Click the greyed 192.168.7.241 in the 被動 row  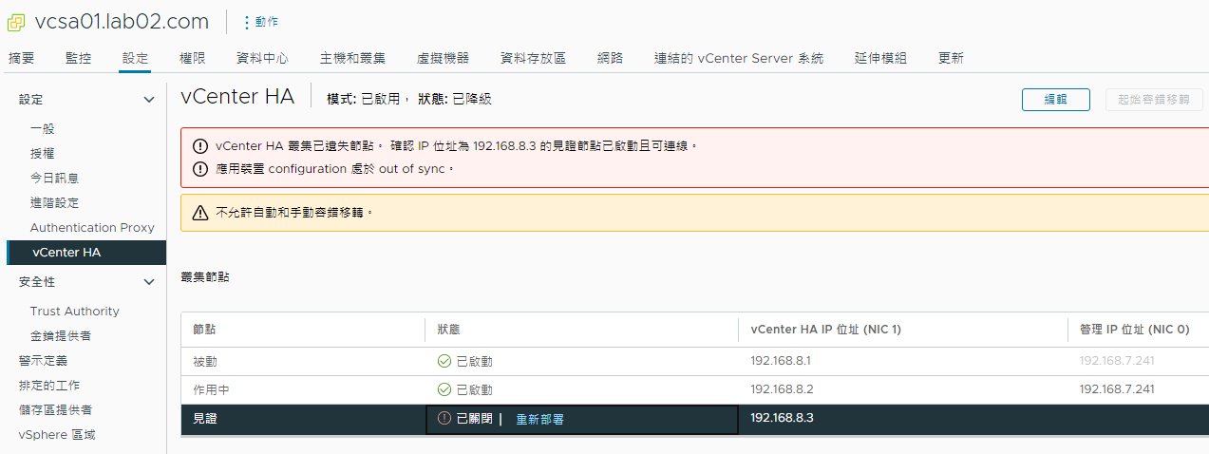1117,361
